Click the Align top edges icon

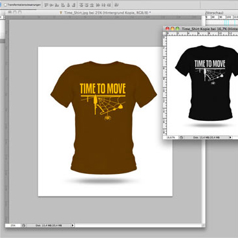pyautogui.click(x=46, y=5)
